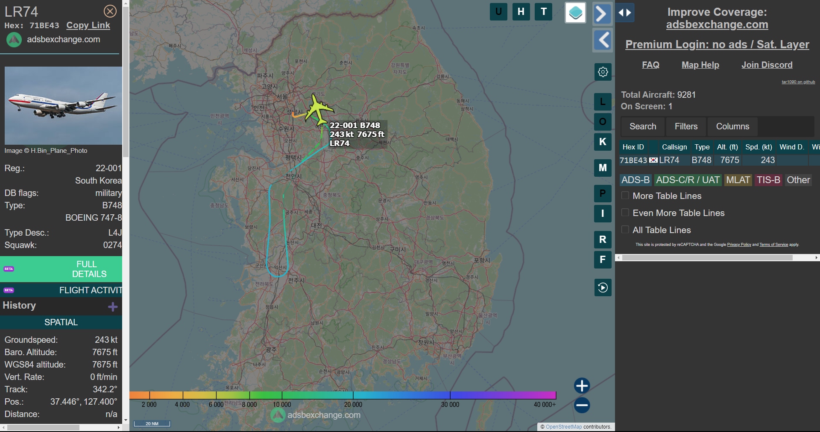Image resolution: width=820 pixels, height=432 pixels.
Task: Open Premium Login link
Action: point(717,44)
